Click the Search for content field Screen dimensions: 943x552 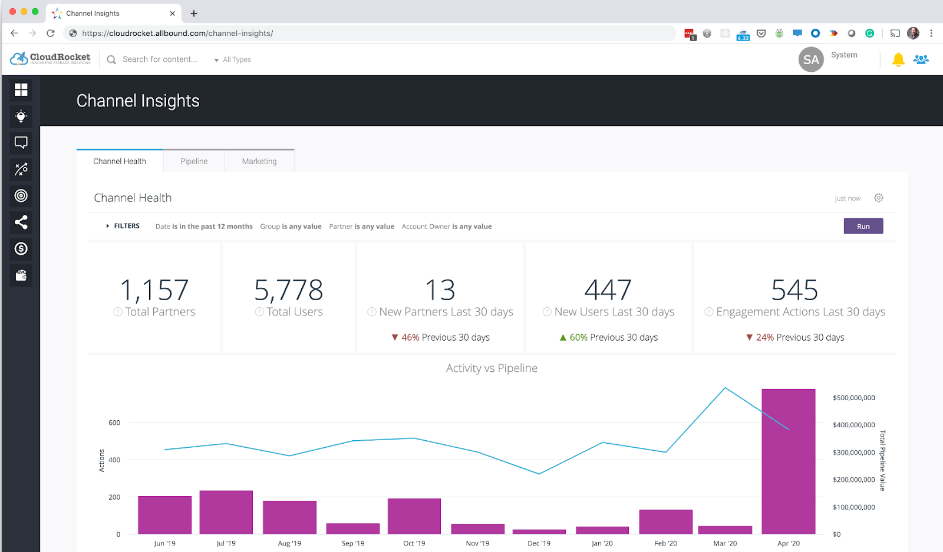pyautogui.click(x=160, y=59)
